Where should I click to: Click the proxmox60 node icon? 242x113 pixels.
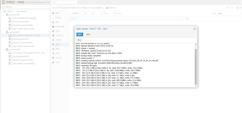click(7, 15)
